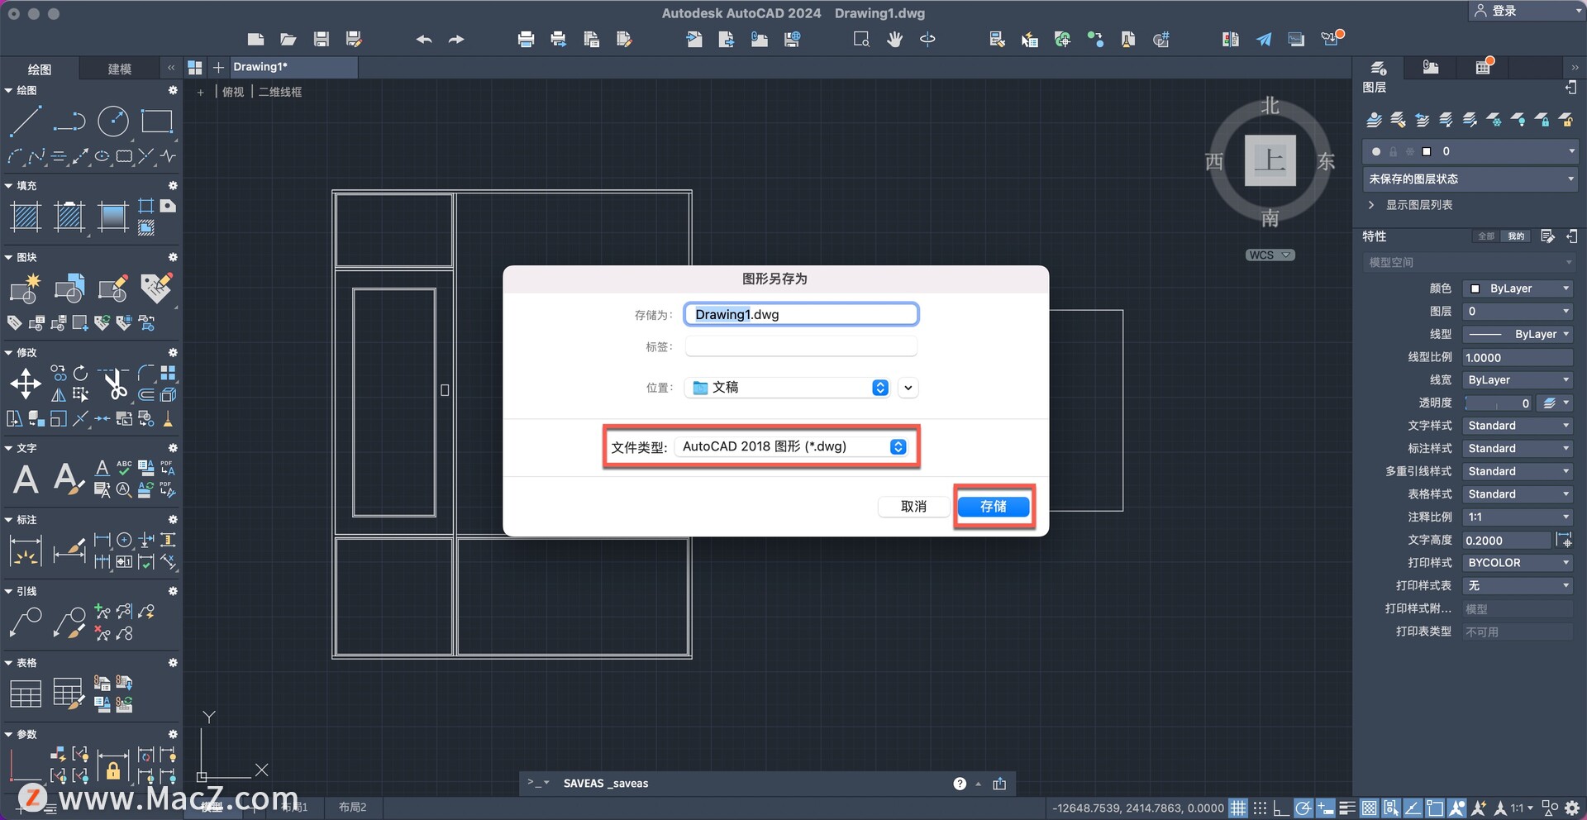The width and height of the screenshot is (1587, 820).
Task: Select the Line drawing tool
Action: (26, 122)
